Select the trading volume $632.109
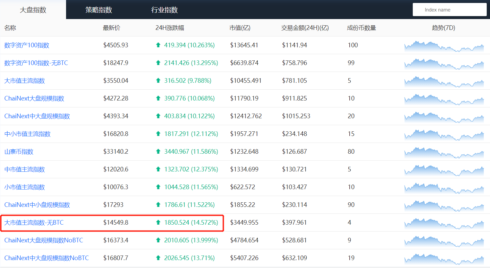 [294, 258]
